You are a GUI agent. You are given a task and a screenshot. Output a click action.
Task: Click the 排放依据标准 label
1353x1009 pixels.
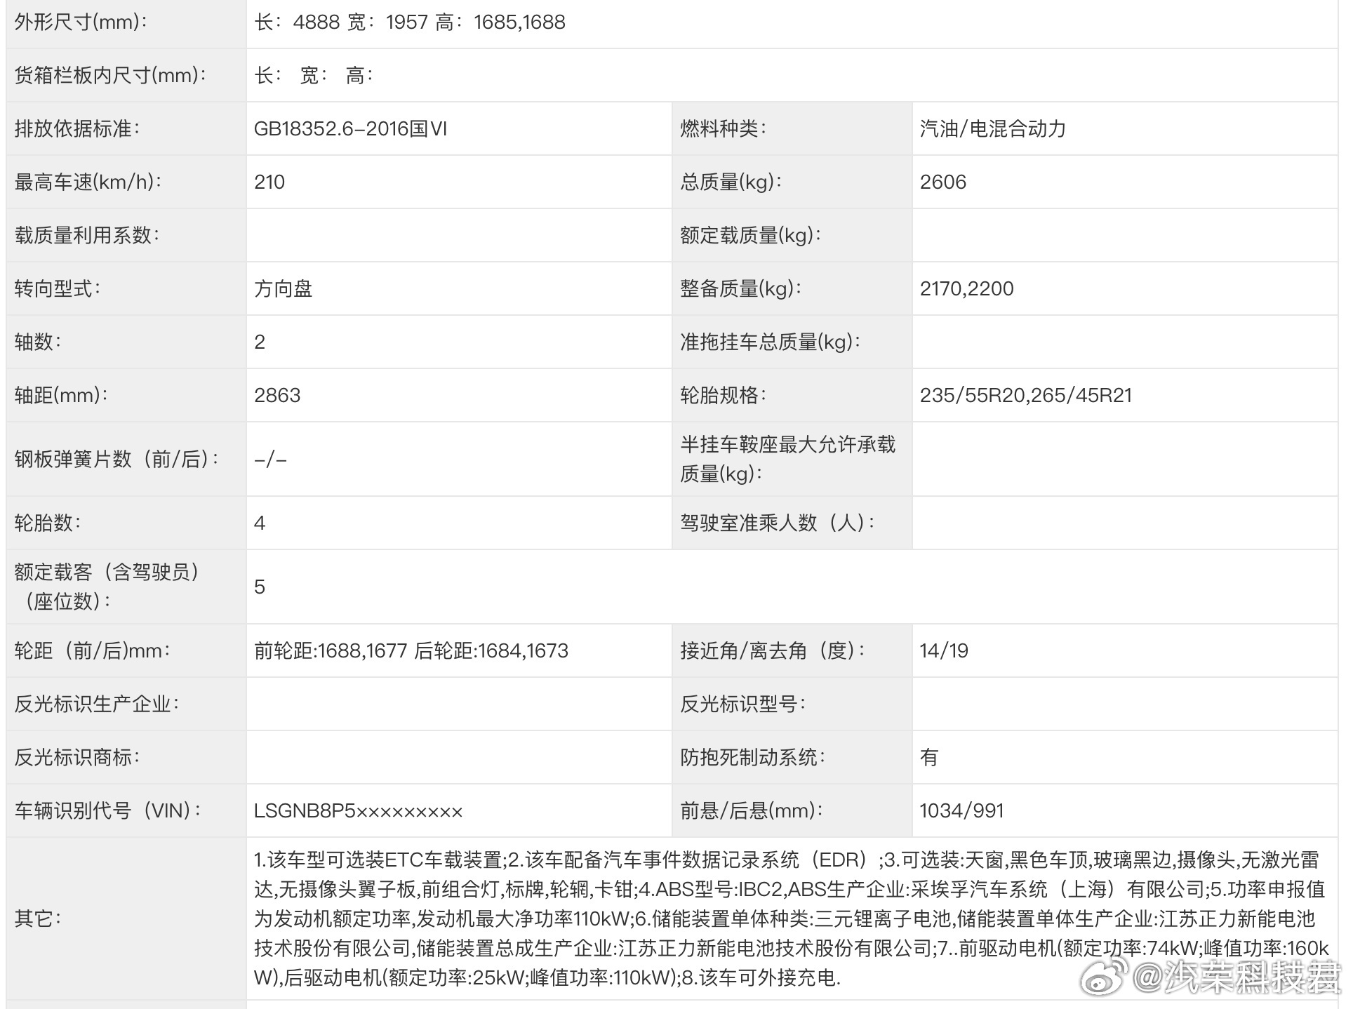pos(77,129)
